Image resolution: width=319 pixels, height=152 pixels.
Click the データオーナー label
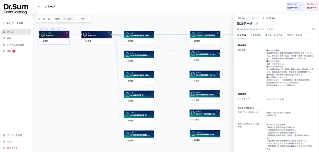tap(244, 99)
